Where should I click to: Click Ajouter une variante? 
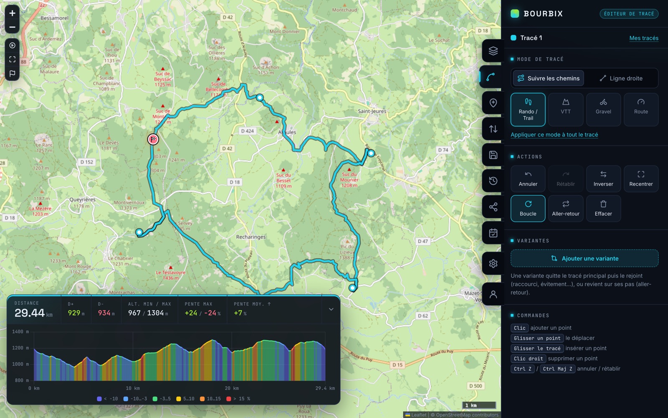click(x=584, y=258)
